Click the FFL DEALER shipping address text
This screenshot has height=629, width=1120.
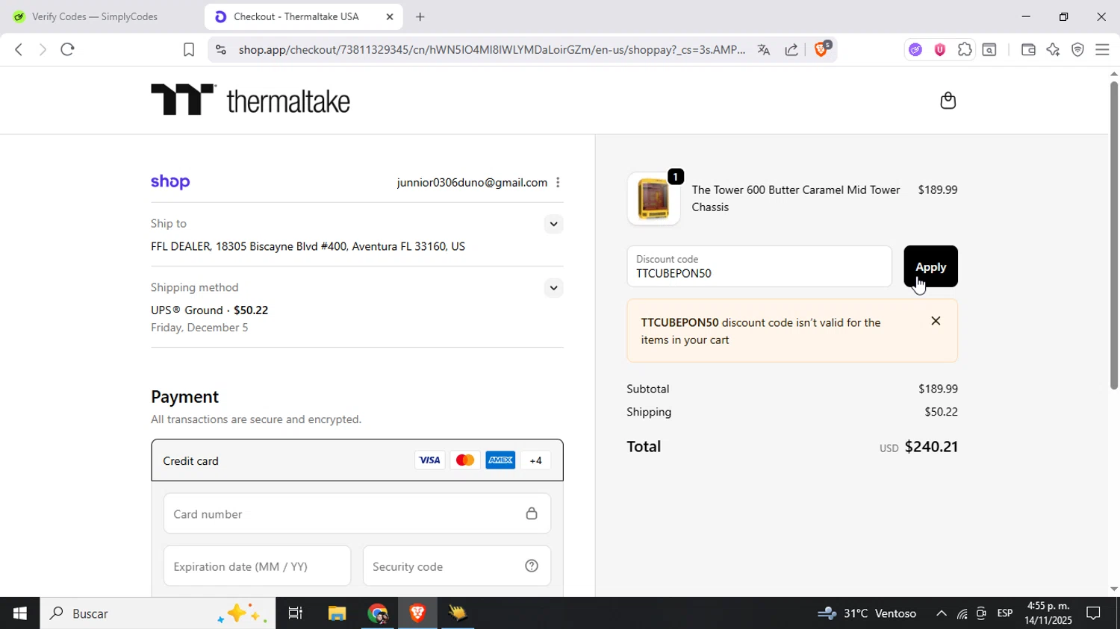tap(308, 246)
